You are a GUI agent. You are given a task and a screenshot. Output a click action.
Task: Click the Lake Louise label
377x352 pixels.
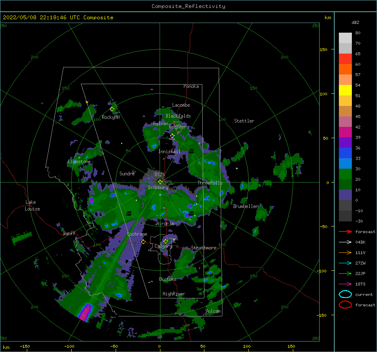32,206
